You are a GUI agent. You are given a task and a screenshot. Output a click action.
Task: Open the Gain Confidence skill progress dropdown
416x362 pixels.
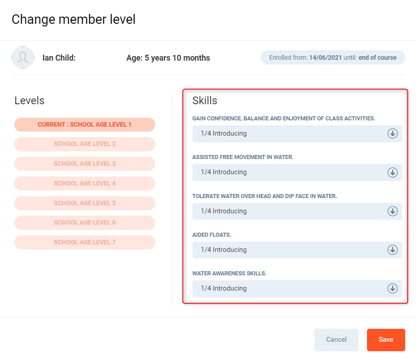pos(288,133)
